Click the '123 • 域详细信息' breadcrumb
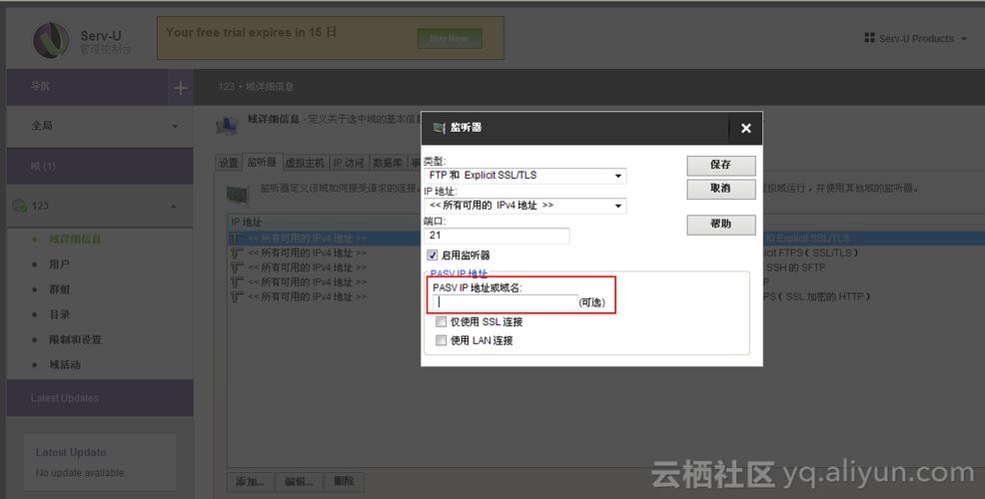The width and height of the screenshot is (985, 499). (256, 87)
